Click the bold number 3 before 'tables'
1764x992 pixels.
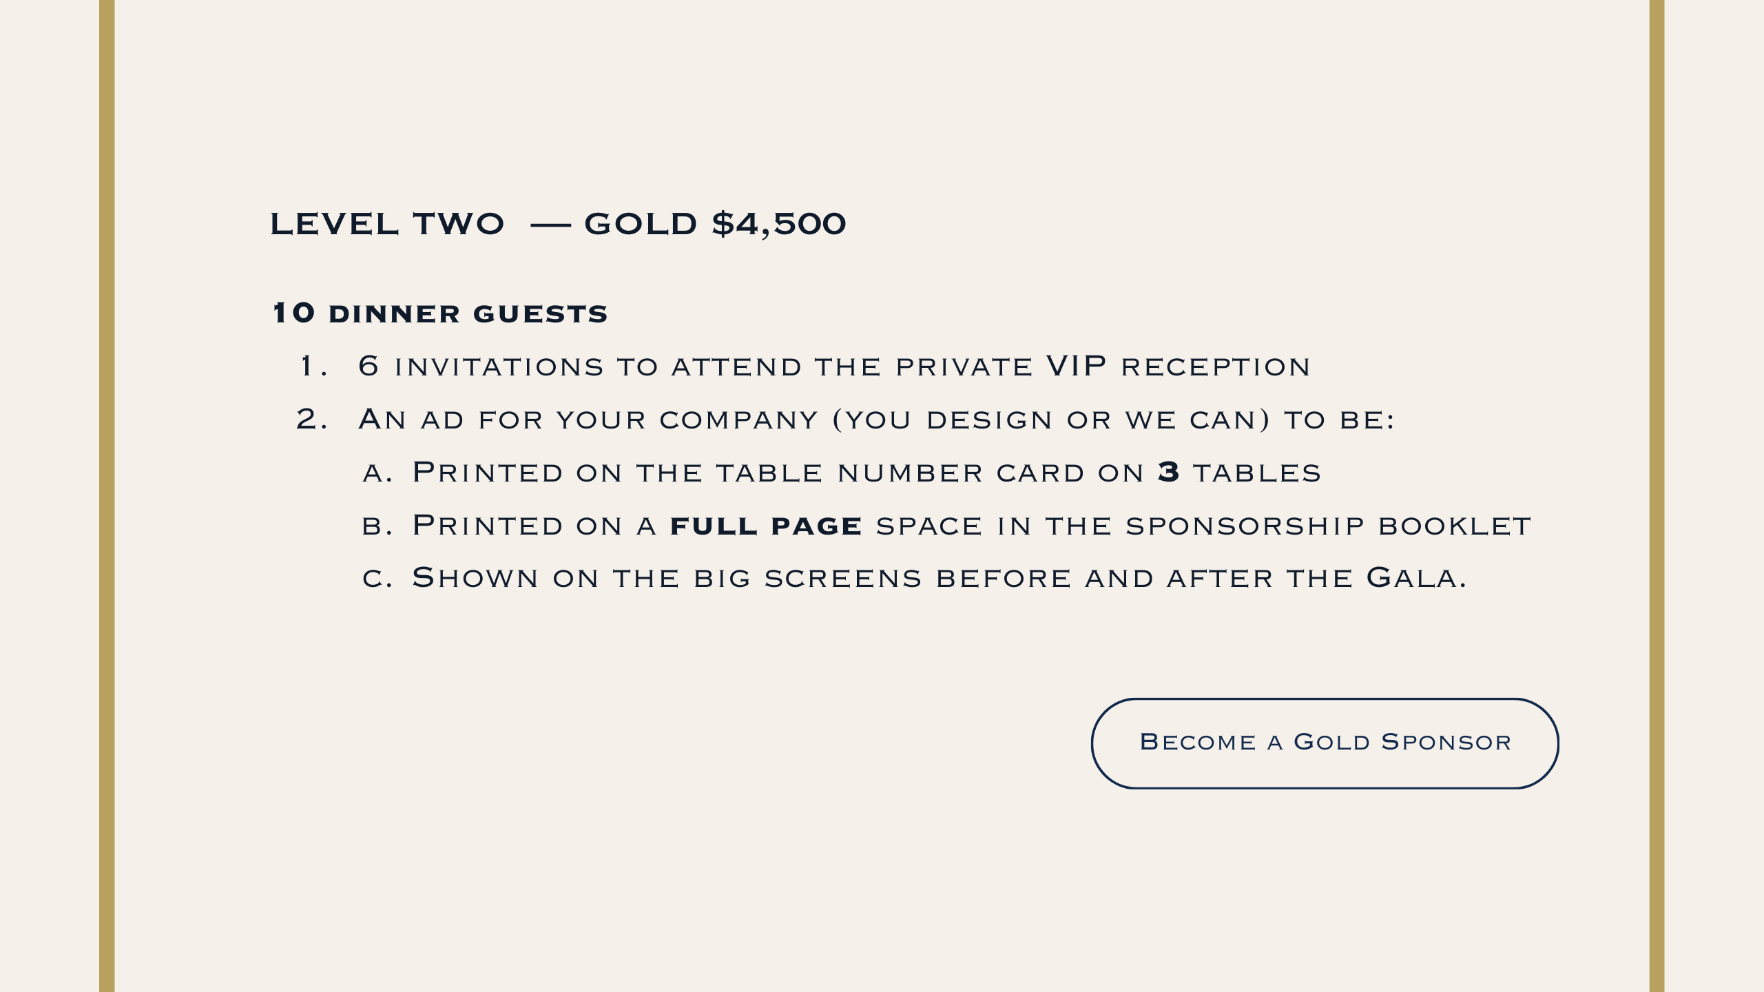(x=1169, y=472)
